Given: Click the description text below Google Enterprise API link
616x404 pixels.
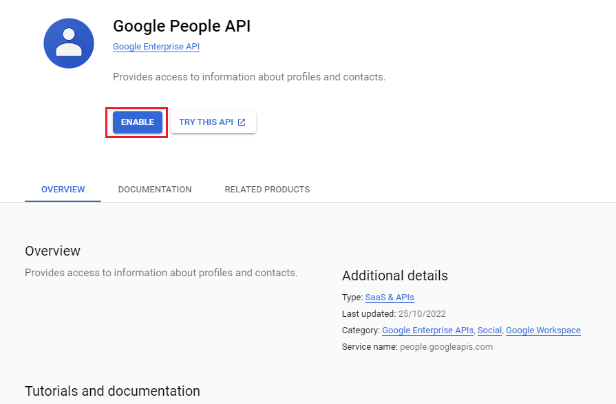Looking at the screenshot, I should click(x=249, y=77).
